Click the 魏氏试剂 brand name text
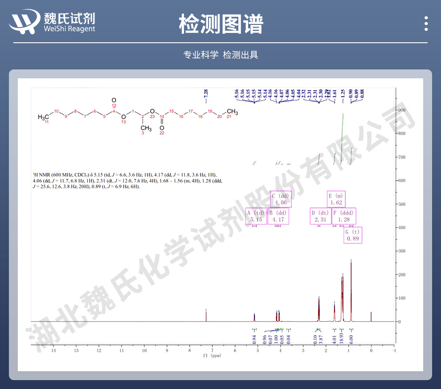This screenshot has width=441, height=389. (69, 19)
